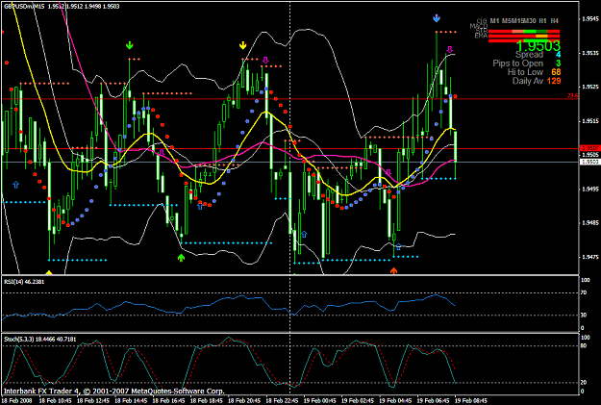This screenshot has width=601, height=405.
Task: Click blue hollow up arrow right of green up arrow
Action: pyautogui.click(x=200, y=206)
